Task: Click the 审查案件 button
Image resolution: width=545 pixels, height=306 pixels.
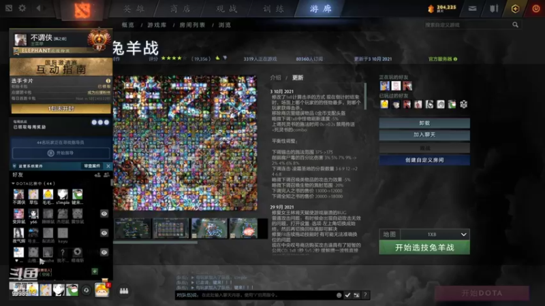Action: point(92,166)
